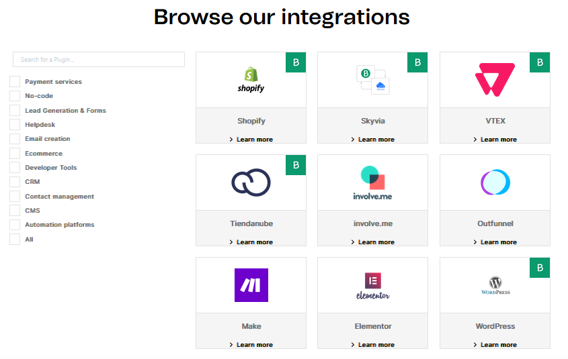Open Learn more under Shopify
Image resolution: width=568 pixels, height=359 pixels.
tap(251, 140)
